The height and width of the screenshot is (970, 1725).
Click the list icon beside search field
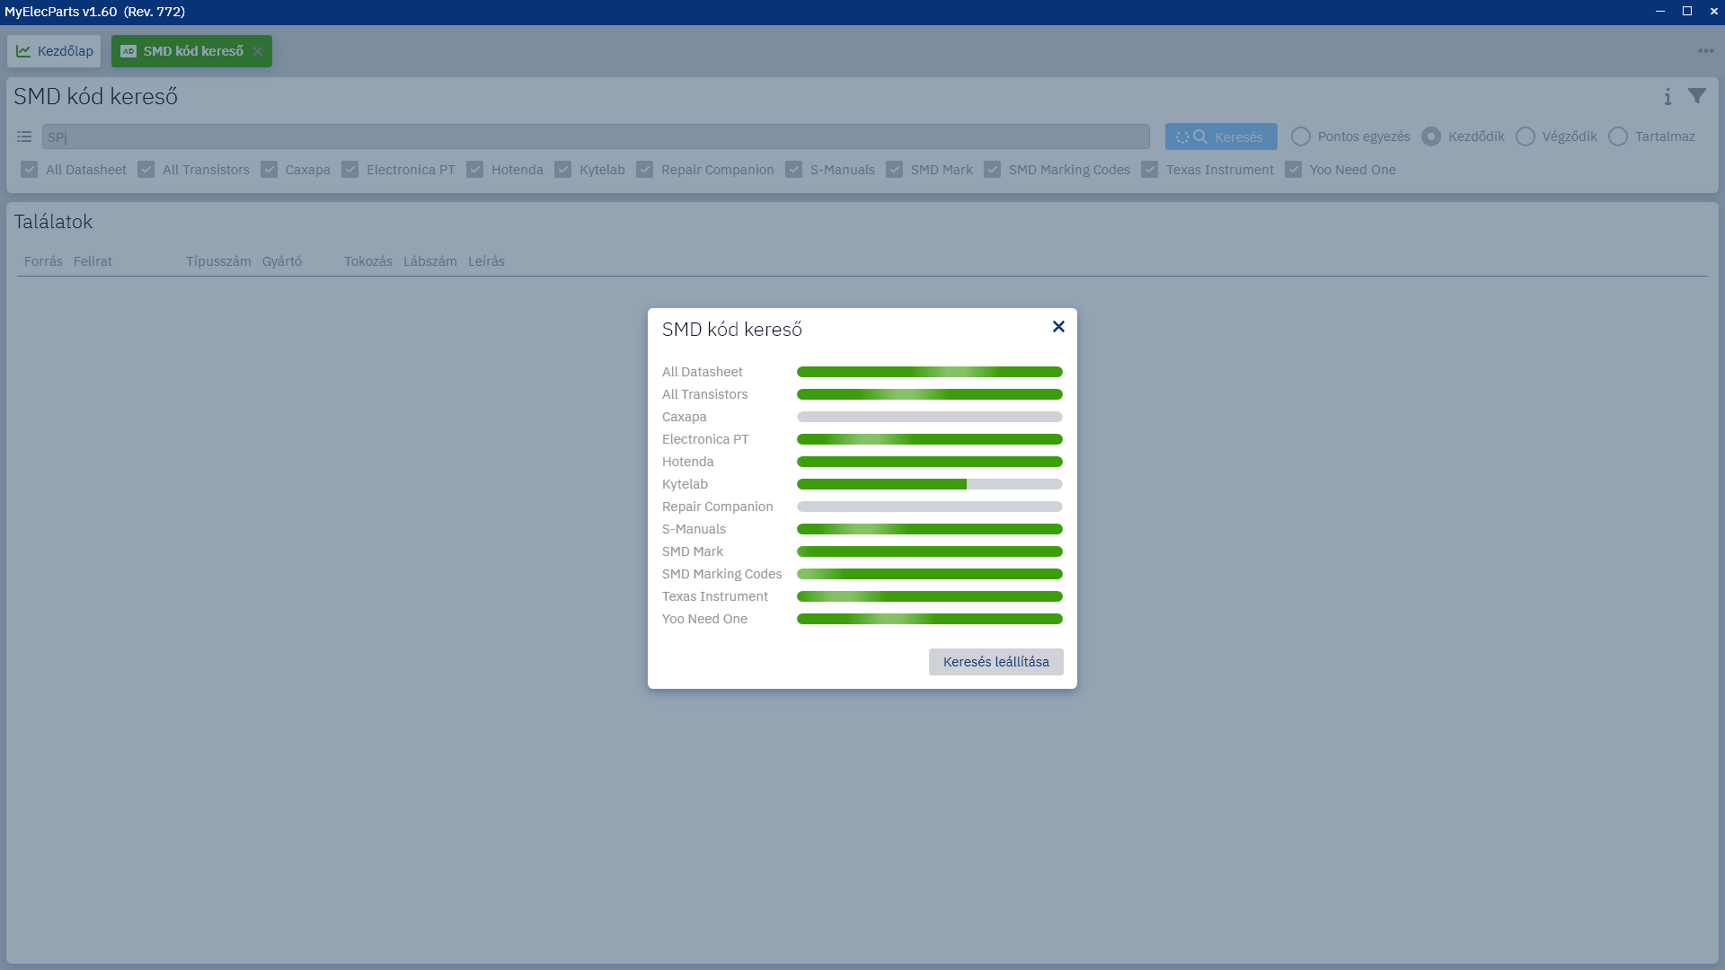coord(24,137)
